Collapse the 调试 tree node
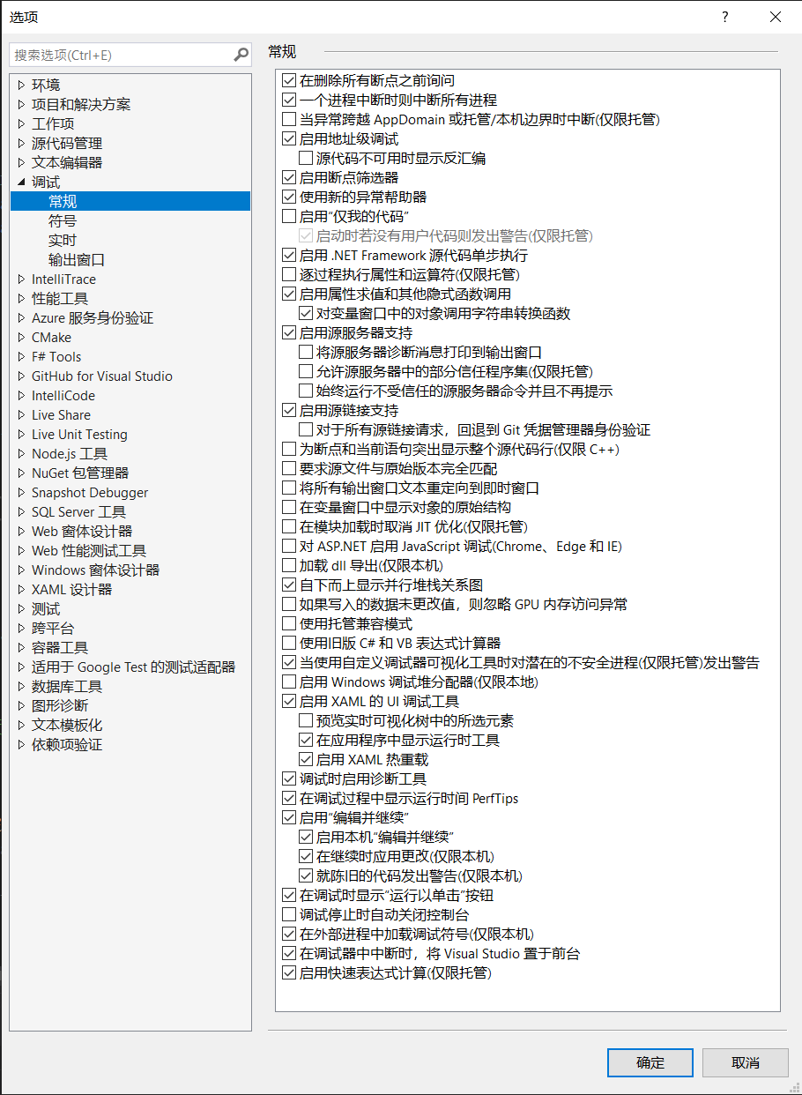This screenshot has width=802, height=1095. click(x=21, y=182)
